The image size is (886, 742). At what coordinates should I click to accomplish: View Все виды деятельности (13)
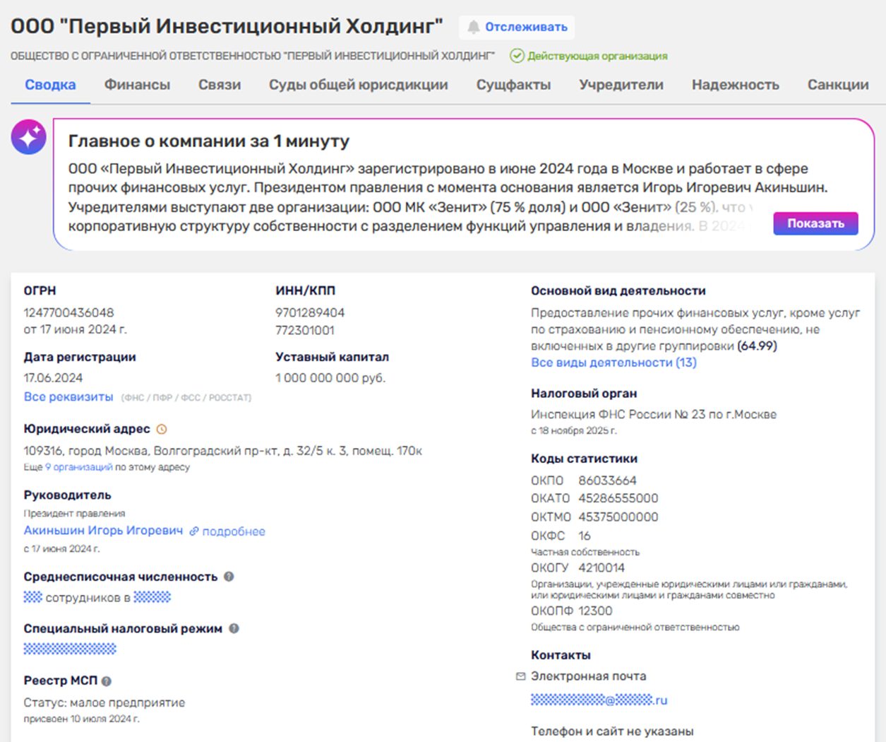click(613, 362)
